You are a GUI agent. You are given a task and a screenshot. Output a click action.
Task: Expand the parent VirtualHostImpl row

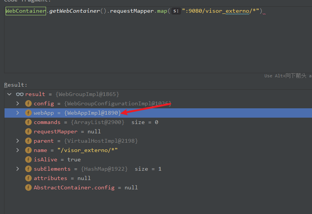coord(18,141)
